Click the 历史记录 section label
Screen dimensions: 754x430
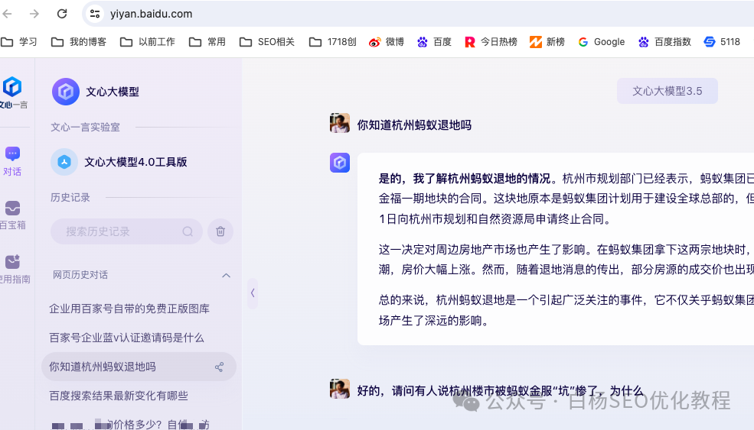click(70, 197)
